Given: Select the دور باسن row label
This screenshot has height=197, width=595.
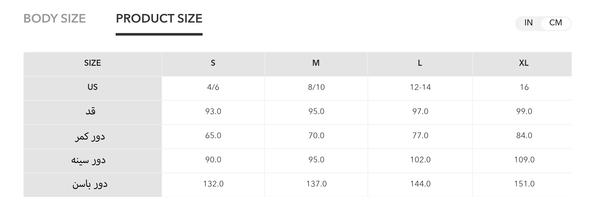Looking at the screenshot, I should (90, 184).
